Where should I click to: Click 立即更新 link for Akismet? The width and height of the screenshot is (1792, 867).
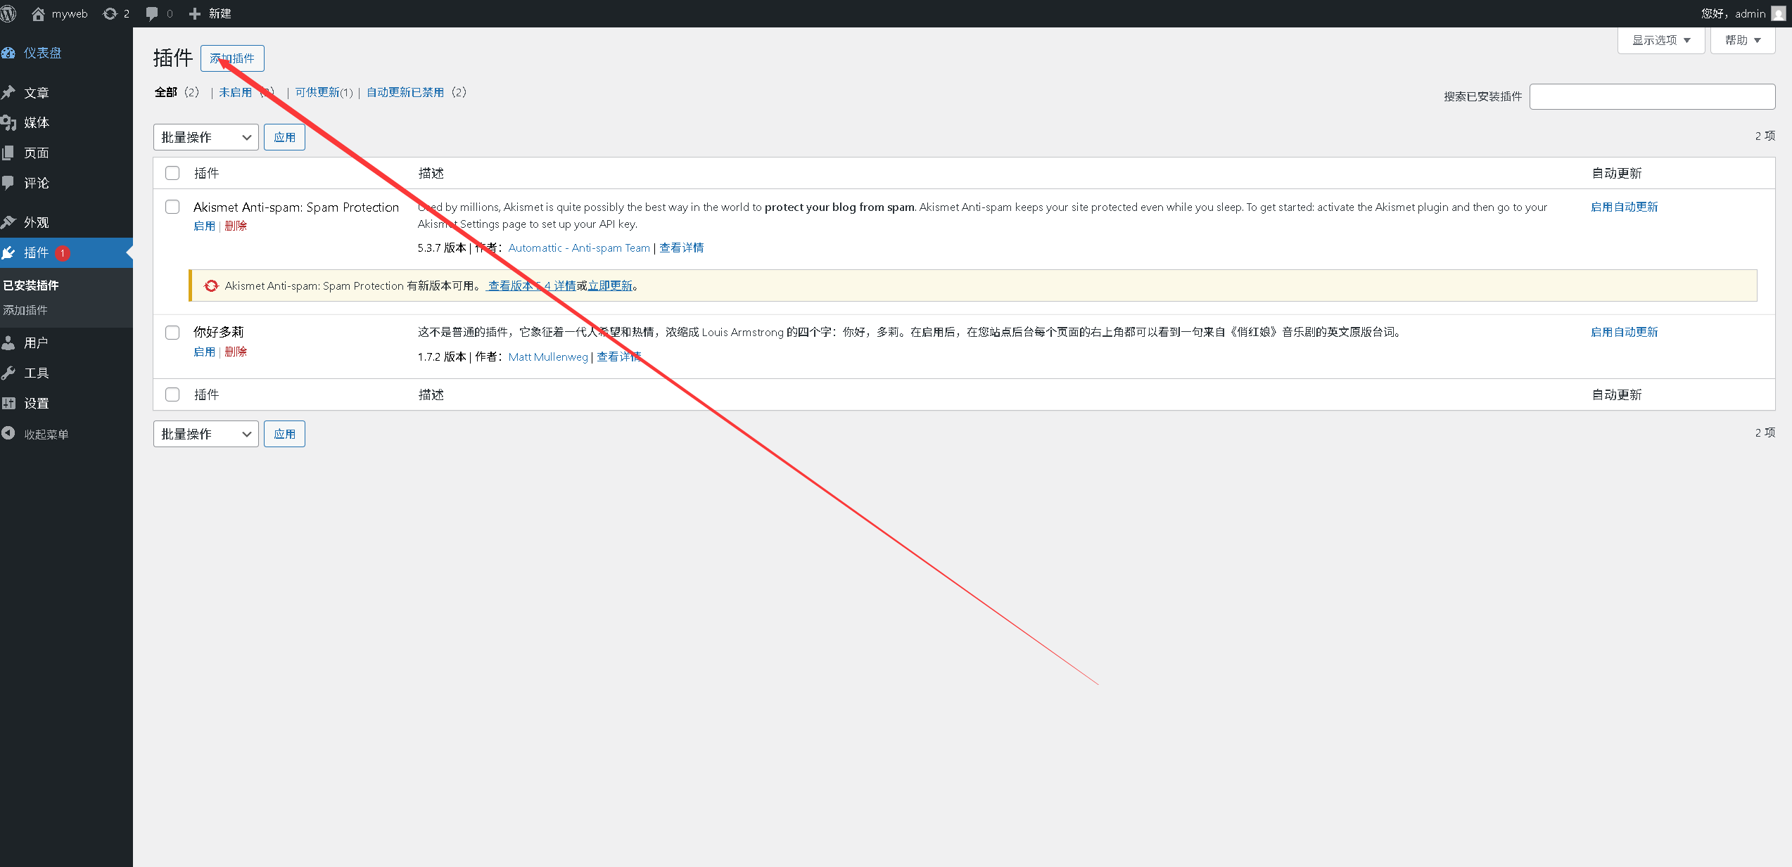pyautogui.click(x=610, y=285)
